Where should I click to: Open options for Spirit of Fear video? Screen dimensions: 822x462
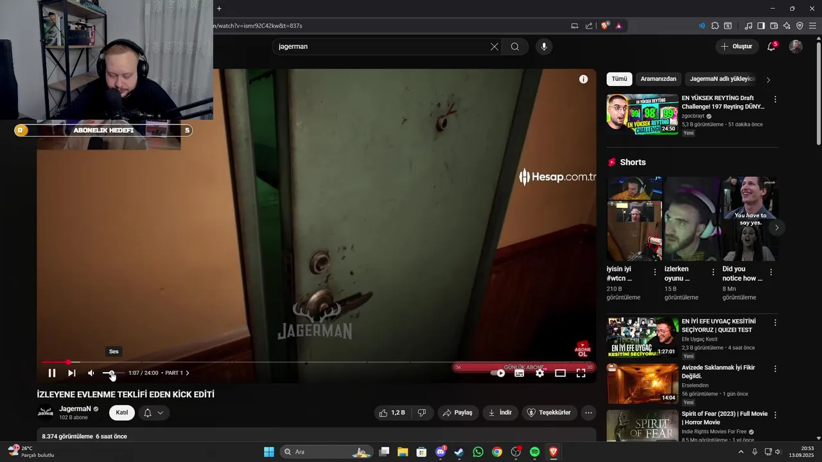[x=775, y=415]
